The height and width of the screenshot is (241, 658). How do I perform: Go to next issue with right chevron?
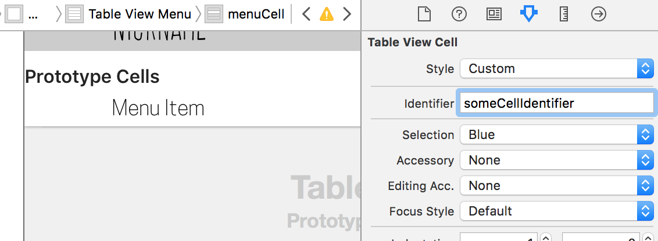[x=346, y=14]
